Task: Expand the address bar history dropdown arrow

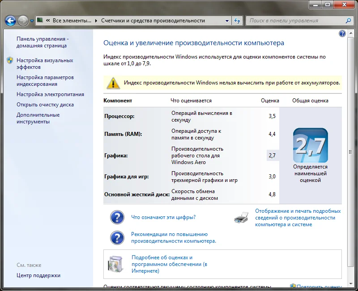Action: coord(227,21)
